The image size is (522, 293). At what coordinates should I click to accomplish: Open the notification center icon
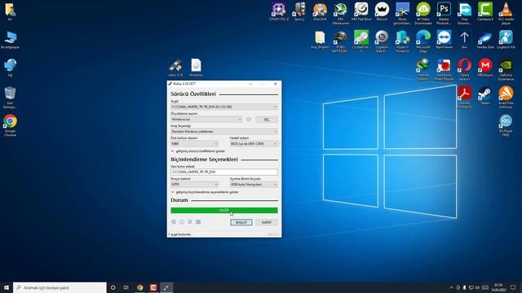[513, 287]
